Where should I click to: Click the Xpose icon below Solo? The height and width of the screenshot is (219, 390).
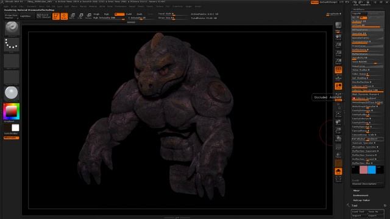tap(338, 179)
